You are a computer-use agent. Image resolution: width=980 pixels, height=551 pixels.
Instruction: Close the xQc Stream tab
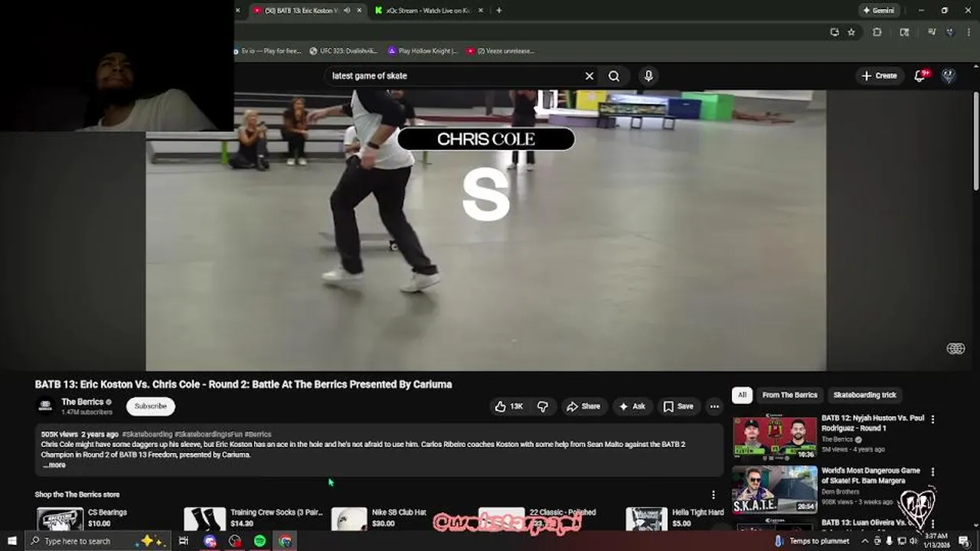click(x=482, y=11)
